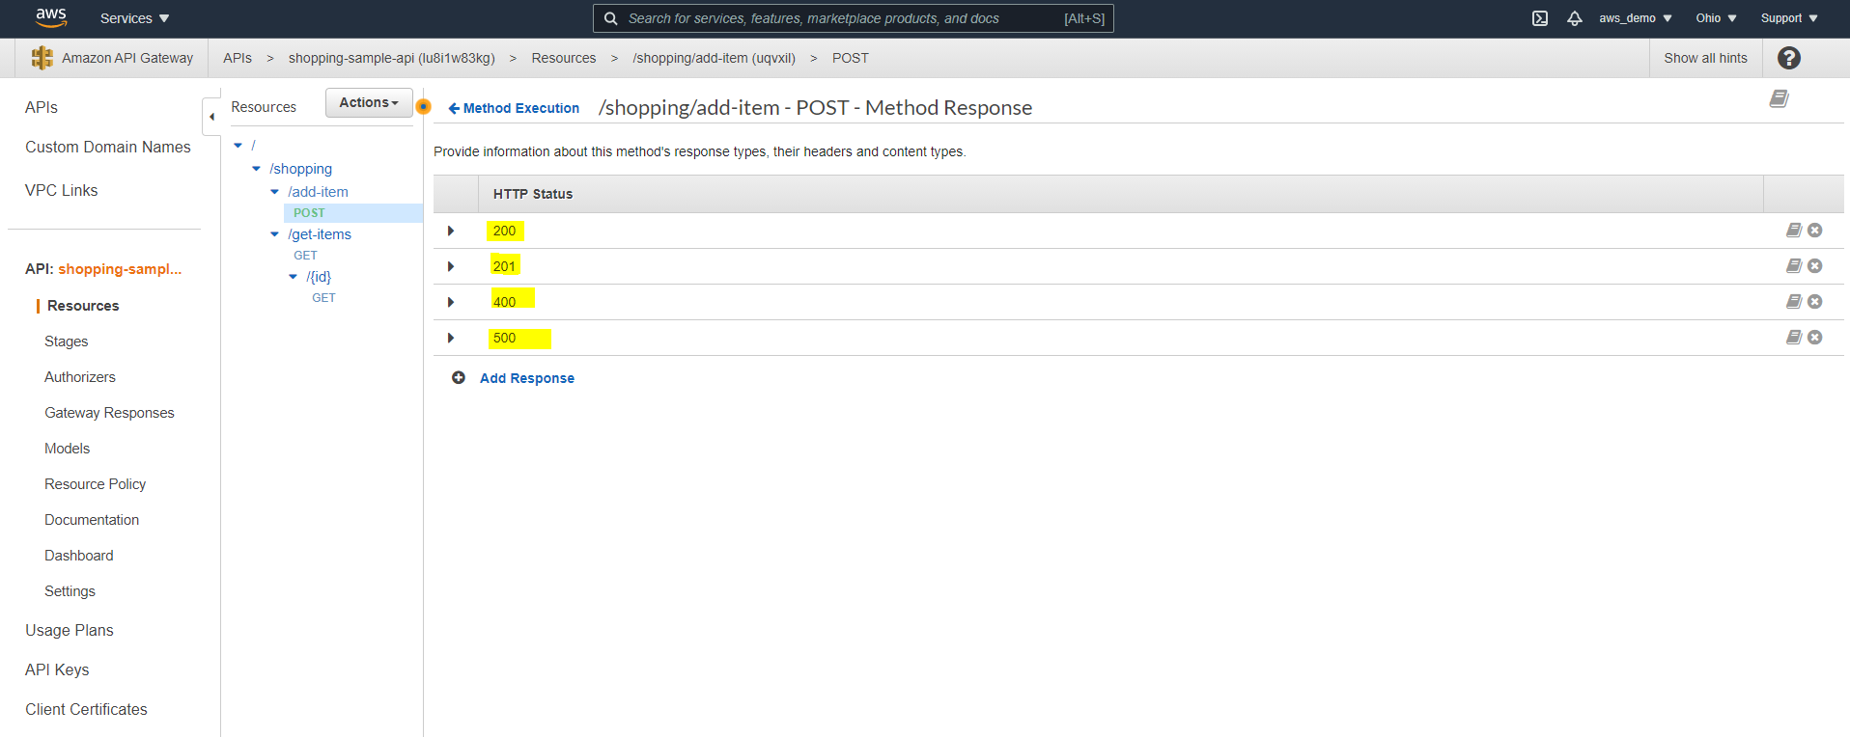Open Dashboard in the sidebar
The image size is (1850, 737).
coord(78,556)
